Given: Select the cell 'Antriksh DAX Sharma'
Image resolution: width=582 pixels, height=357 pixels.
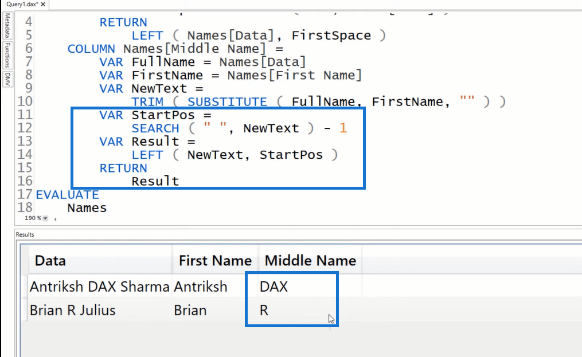Looking at the screenshot, I should (x=99, y=287).
